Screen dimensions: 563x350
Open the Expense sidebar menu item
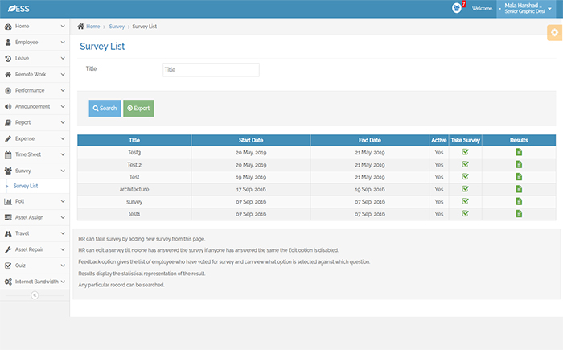tap(35, 138)
